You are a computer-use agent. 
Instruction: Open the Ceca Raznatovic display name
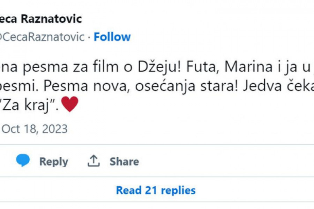41,19
